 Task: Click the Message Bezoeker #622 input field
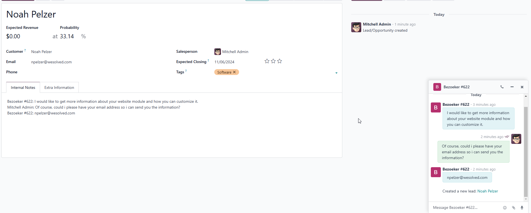pos(465,207)
